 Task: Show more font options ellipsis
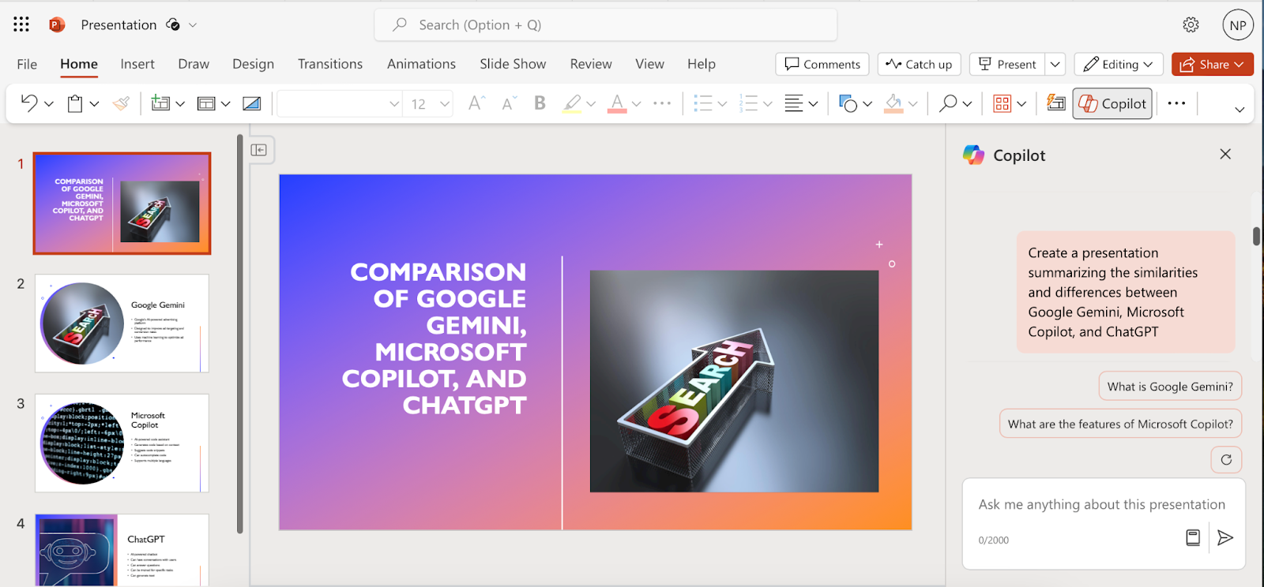pyautogui.click(x=662, y=103)
